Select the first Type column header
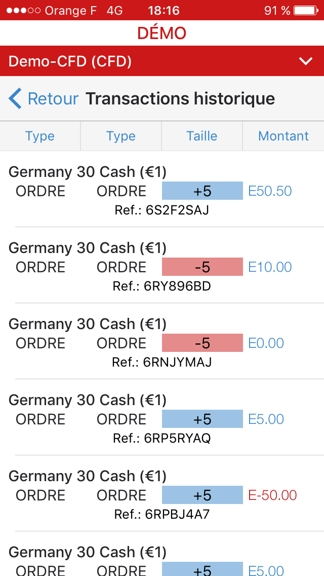The height and width of the screenshot is (576, 324). coord(40,136)
